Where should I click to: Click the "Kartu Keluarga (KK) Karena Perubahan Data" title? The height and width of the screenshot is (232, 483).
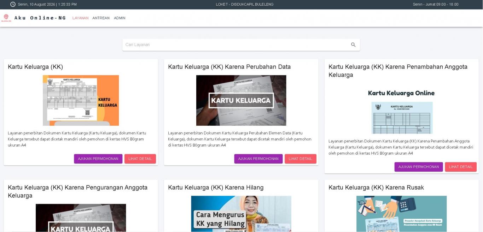click(x=229, y=67)
